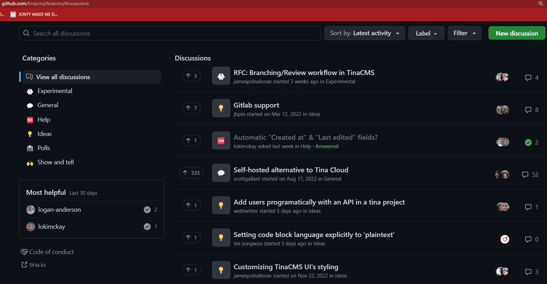Open comments icon showing 52 replies

[x=525, y=175]
